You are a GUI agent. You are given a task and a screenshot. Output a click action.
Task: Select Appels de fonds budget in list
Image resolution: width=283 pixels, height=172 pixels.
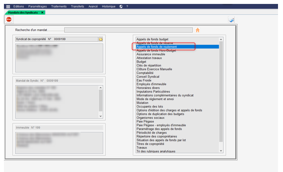152,39
